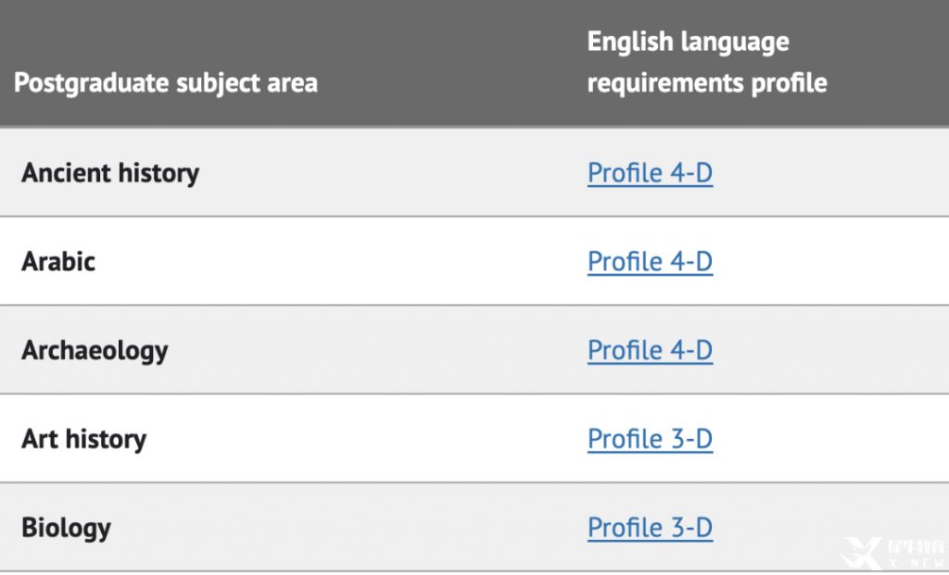Open the Arabic row's Profile 4-D link
The image size is (949, 575).
650,262
